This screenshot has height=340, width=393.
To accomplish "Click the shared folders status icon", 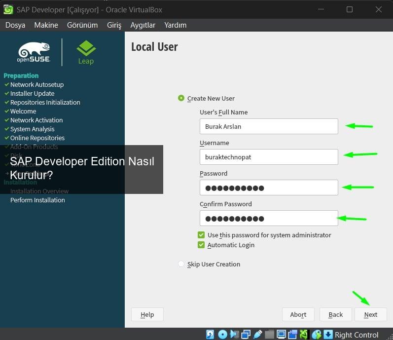I will pyautogui.click(x=269, y=335).
